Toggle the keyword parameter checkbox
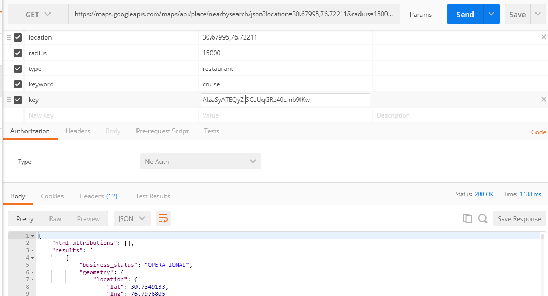 coord(18,84)
